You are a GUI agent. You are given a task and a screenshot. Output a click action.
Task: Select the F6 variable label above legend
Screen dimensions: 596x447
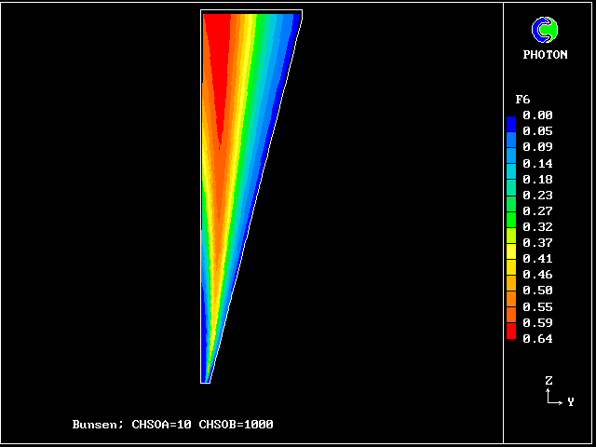(522, 100)
